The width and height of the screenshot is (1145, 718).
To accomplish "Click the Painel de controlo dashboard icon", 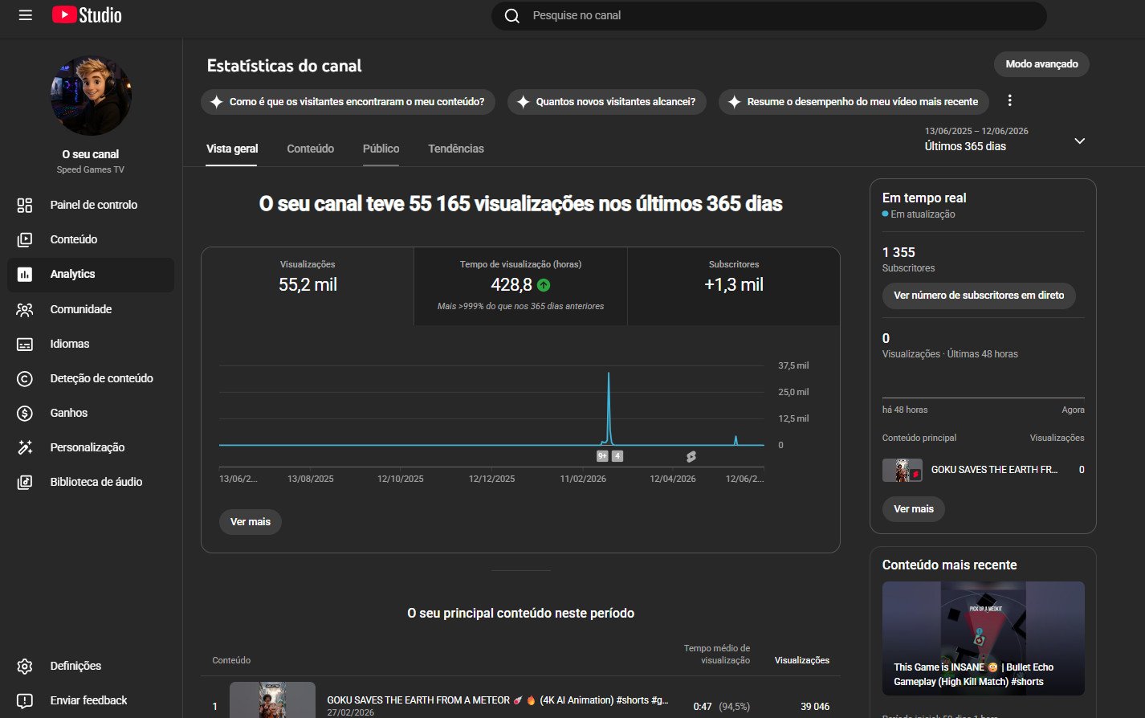I will [25, 205].
